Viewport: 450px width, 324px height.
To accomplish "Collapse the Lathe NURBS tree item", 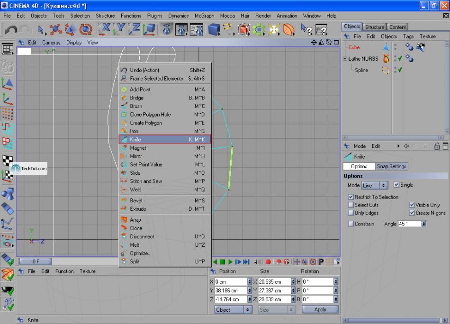I will coord(345,59).
